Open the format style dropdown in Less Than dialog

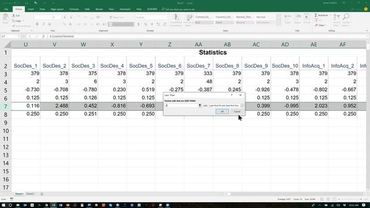(x=242, y=106)
